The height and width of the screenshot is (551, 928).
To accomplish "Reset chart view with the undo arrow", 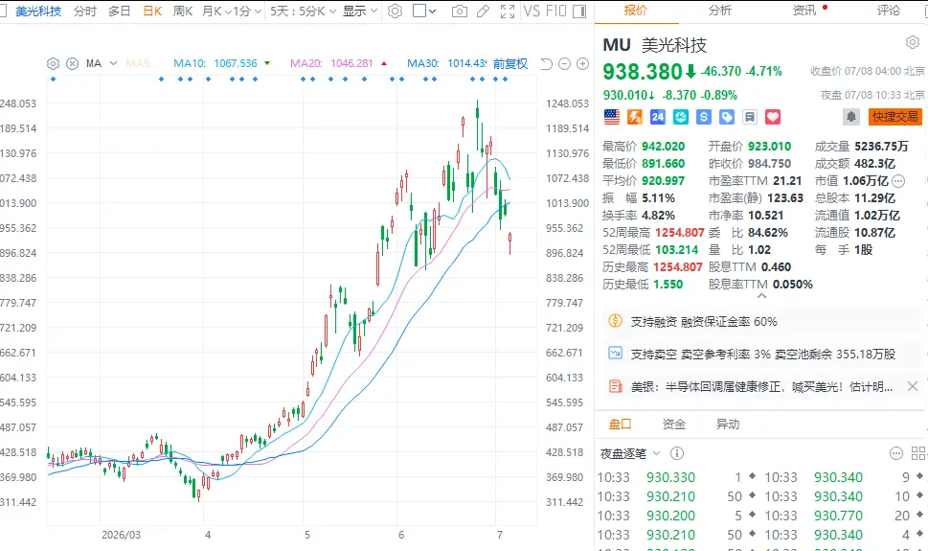I will pos(546,63).
